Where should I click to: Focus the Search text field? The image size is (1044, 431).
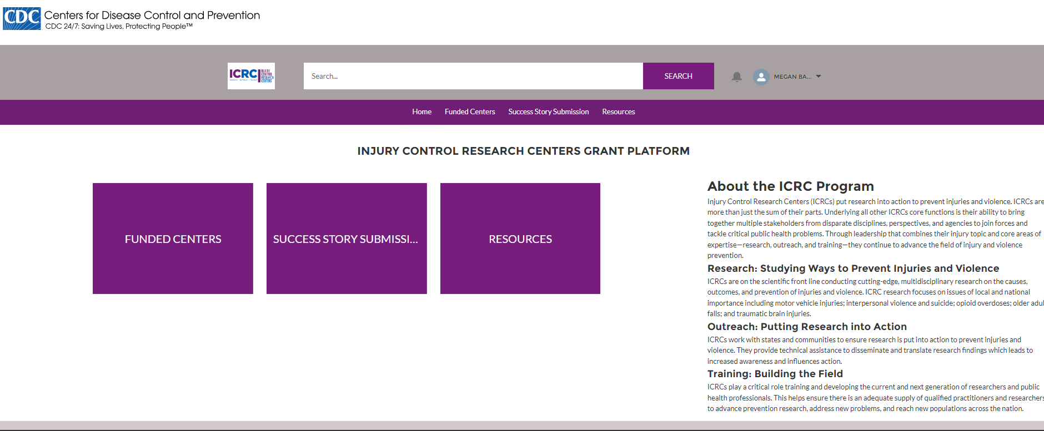coord(473,76)
